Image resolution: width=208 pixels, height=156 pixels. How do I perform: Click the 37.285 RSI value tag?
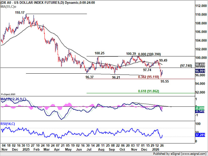point(200,135)
